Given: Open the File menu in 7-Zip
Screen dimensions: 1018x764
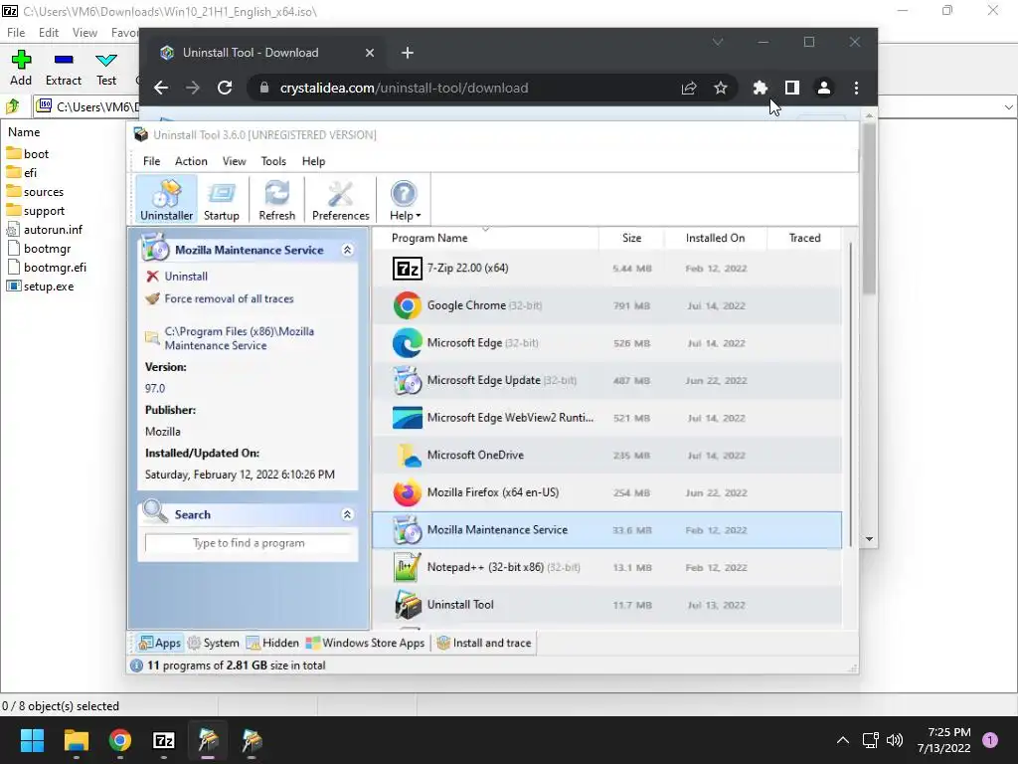Looking at the screenshot, I should (16, 33).
